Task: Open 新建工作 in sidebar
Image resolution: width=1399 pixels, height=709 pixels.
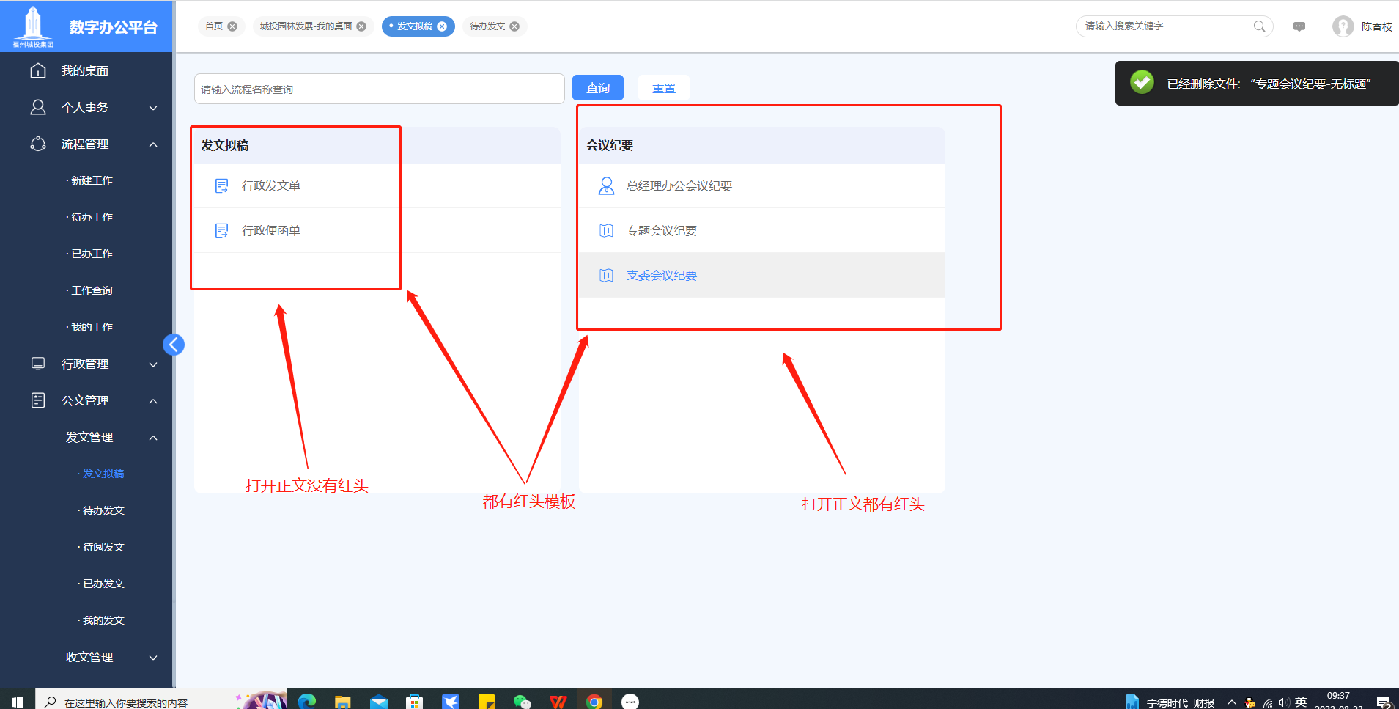Action: tap(92, 180)
